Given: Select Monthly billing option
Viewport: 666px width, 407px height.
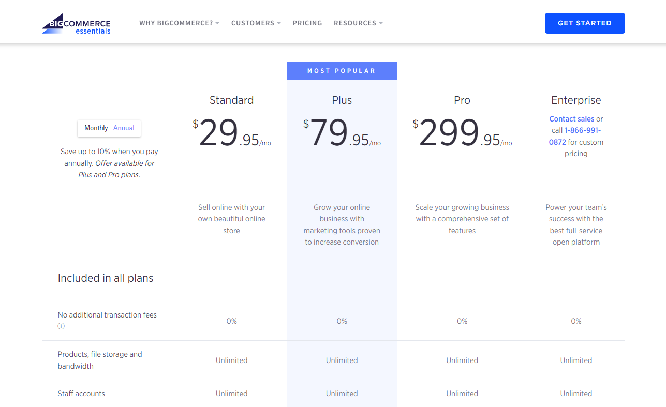Looking at the screenshot, I should pos(96,128).
